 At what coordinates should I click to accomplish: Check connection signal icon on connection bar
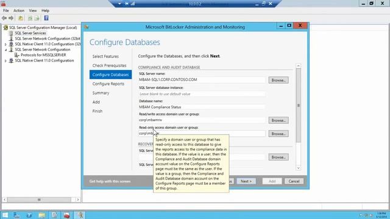[133, 4]
